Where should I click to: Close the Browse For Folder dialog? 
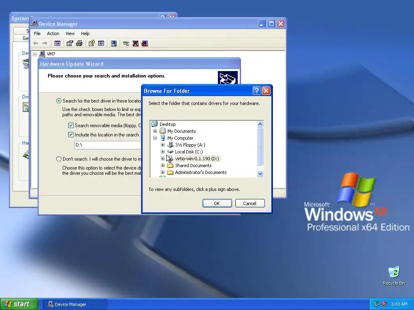point(266,91)
